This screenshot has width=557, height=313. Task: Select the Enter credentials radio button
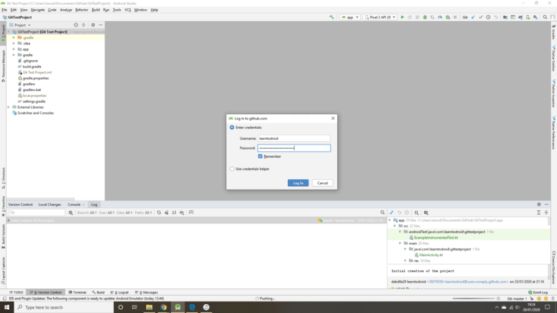(x=232, y=127)
